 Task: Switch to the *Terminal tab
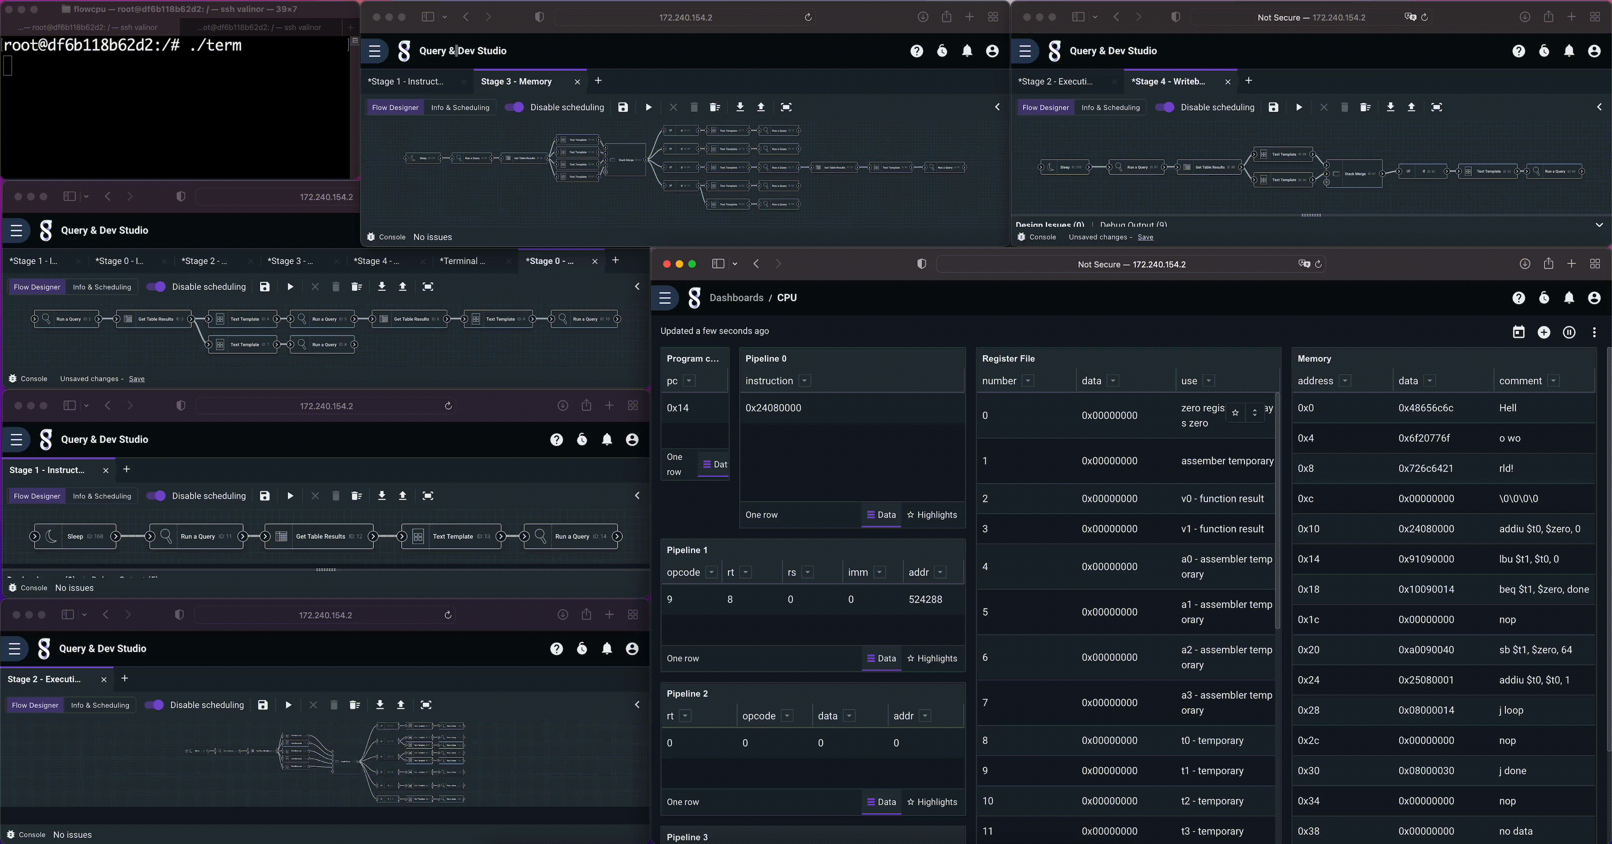(462, 261)
